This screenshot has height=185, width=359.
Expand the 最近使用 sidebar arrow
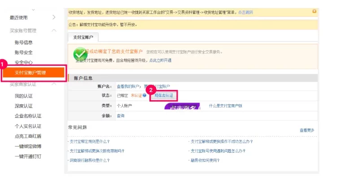coord(54,17)
